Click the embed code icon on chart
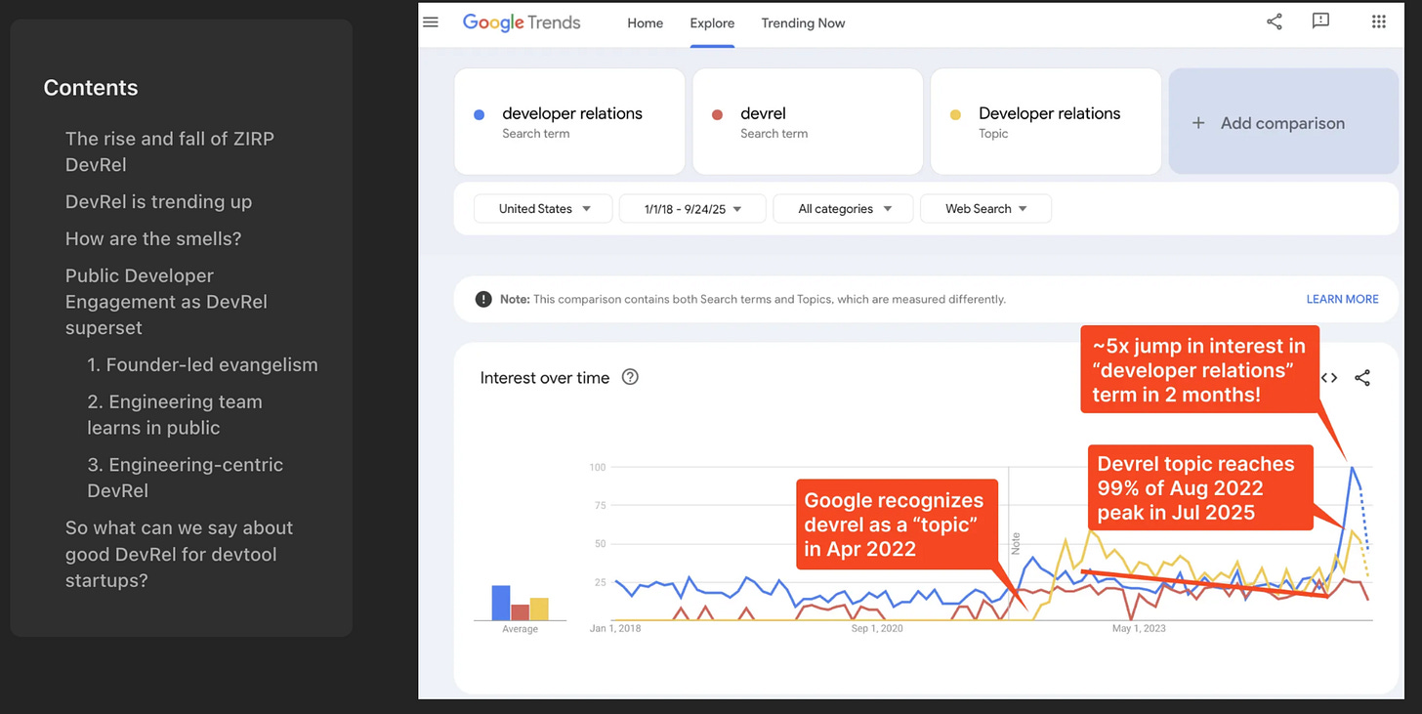 pyautogui.click(x=1328, y=378)
